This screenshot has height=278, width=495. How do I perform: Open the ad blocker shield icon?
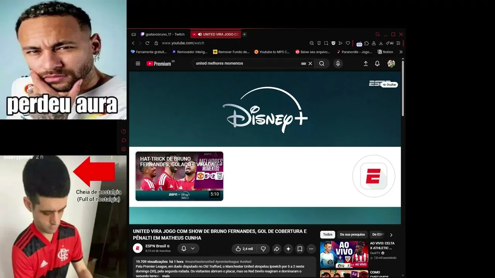[x=333, y=43]
